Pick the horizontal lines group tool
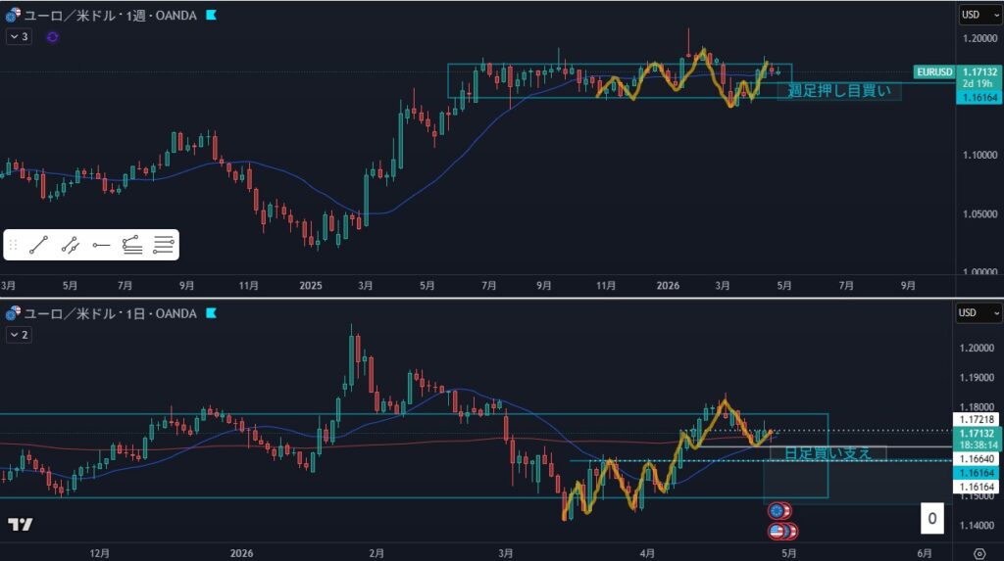The height and width of the screenshot is (561, 1004). [x=163, y=245]
